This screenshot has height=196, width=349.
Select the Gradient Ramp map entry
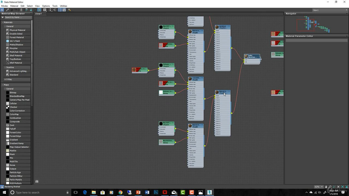[17, 143]
